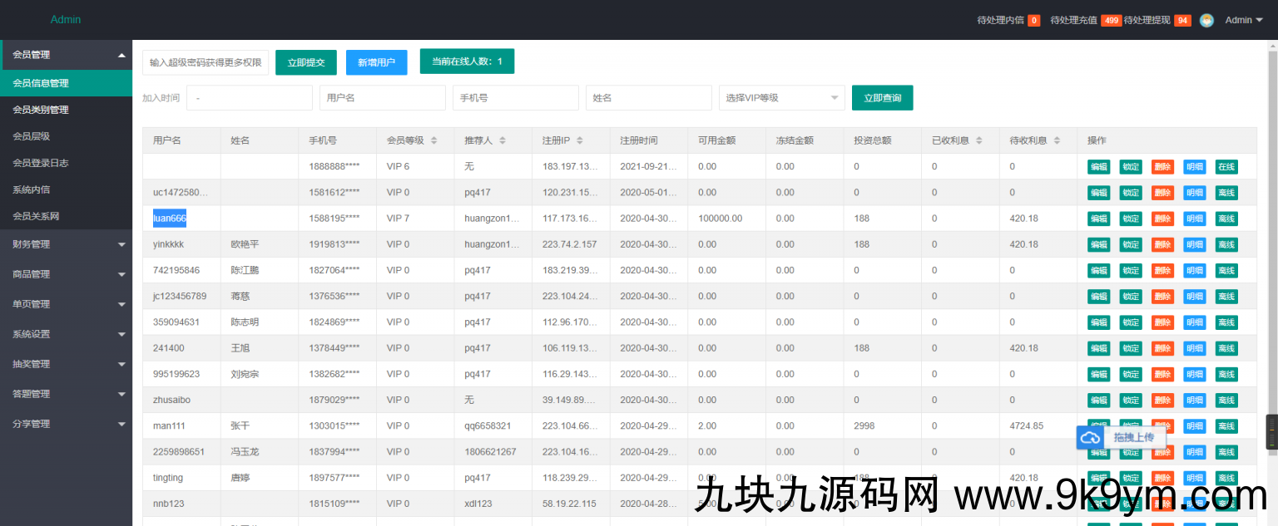Click the 新增用户 button

[376, 62]
